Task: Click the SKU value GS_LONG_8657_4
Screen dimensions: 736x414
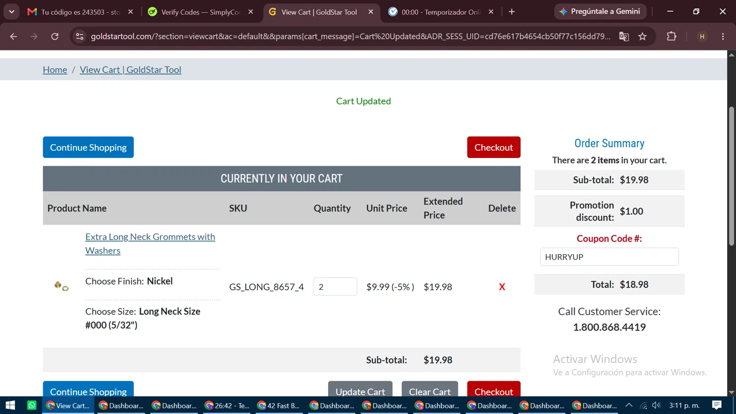Action: [266, 287]
